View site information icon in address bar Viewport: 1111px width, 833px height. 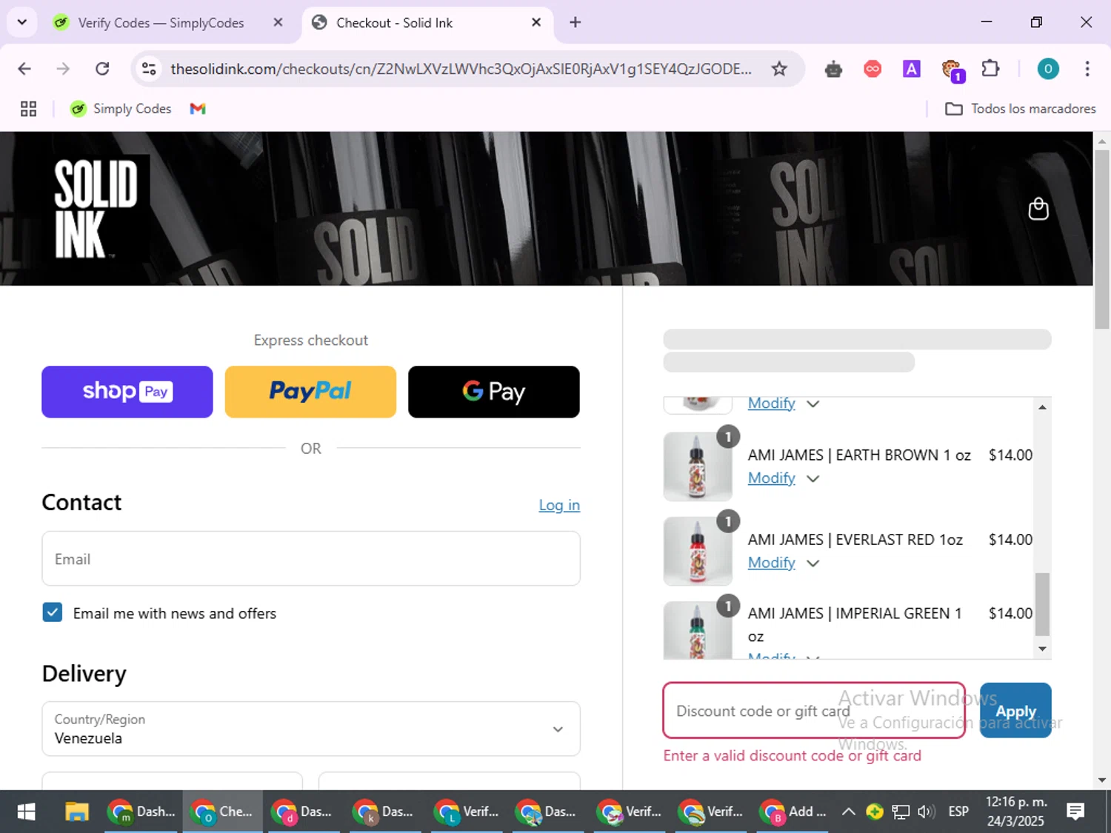[x=149, y=69]
